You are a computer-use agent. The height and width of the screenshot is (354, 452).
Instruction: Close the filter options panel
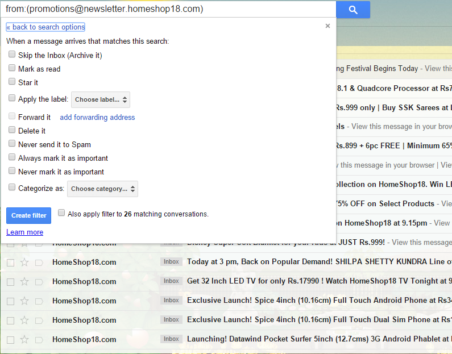tap(327, 26)
